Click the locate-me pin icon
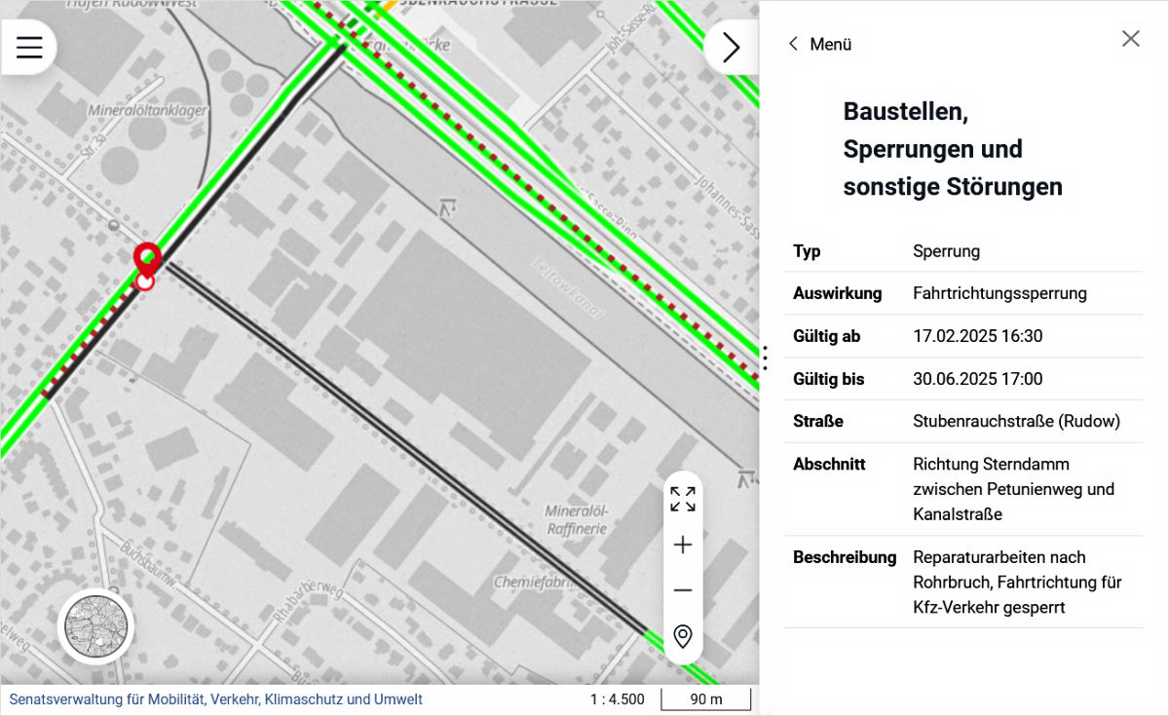 pyautogui.click(x=683, y=636)
